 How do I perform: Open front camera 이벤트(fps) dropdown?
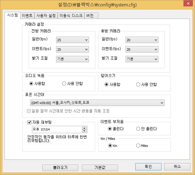click(72, 49)
